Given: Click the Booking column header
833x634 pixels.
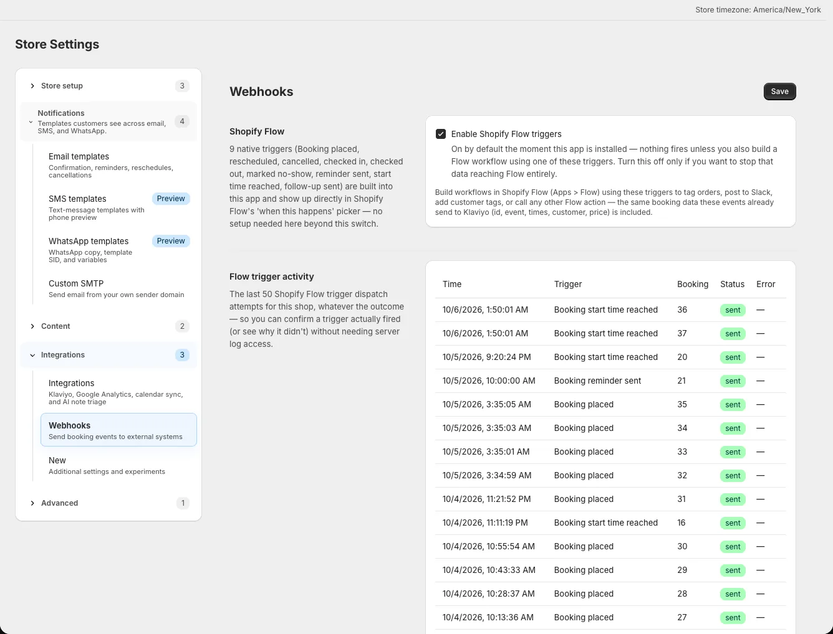Looking at the screenshot, I should point(693,284).
